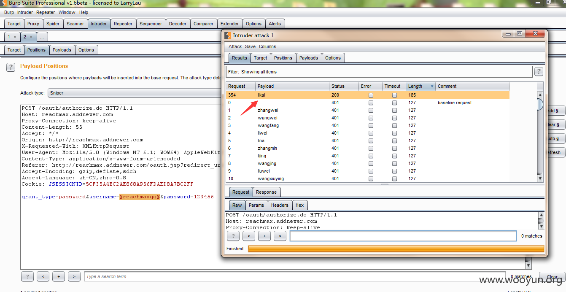Go to previous match in attack window search
This screenshot has height=292, width=566.
(249, 236)
